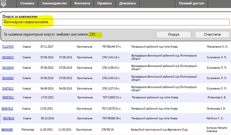The image size is (231, 135).
Task: Open document link 50100022
Action: 8,78
